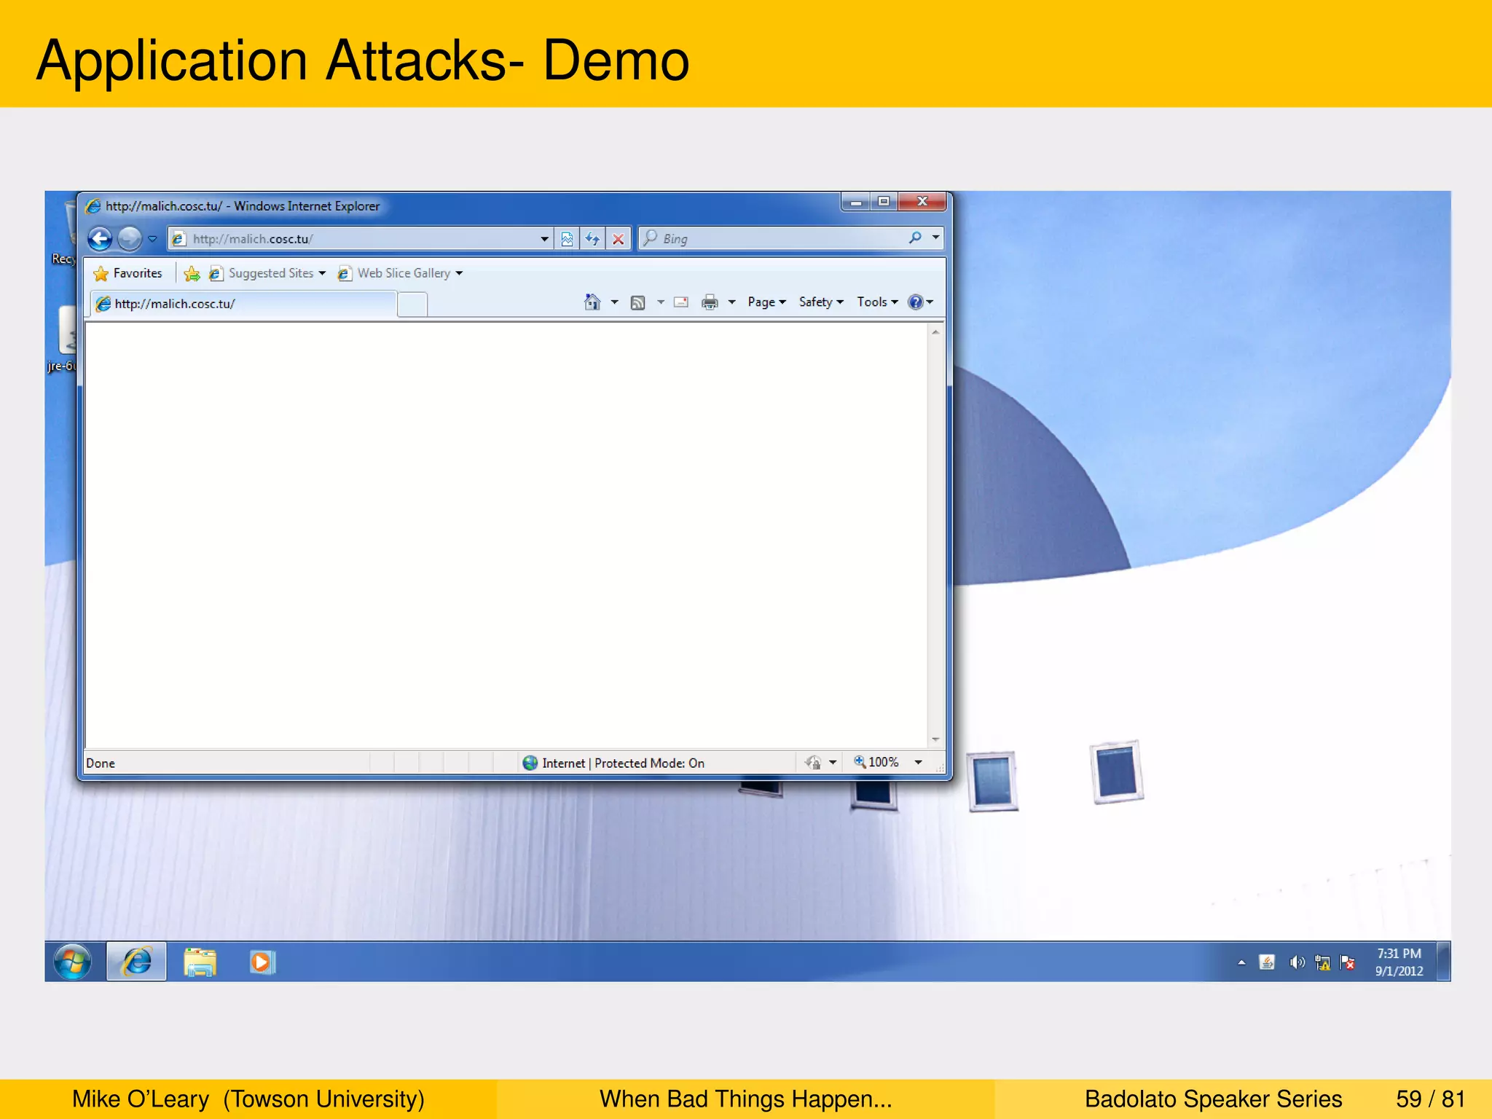
Task: Close the Internet Explorer window
Action: 922,202
